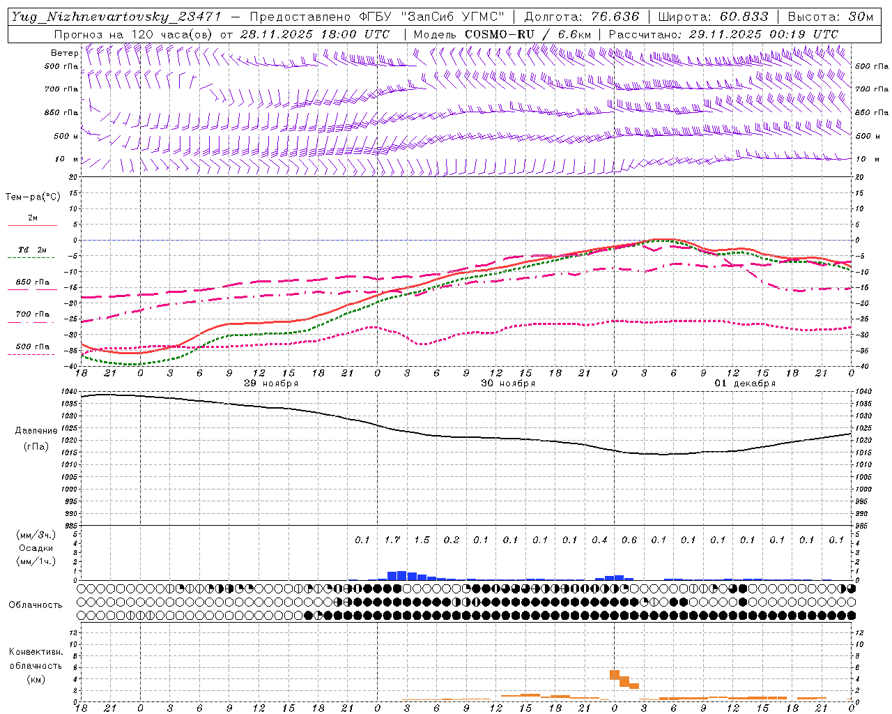Click the dashed line sample under the '850 гПа' temperature legend label
Screen dimensions: 892x714
(32, 290)
